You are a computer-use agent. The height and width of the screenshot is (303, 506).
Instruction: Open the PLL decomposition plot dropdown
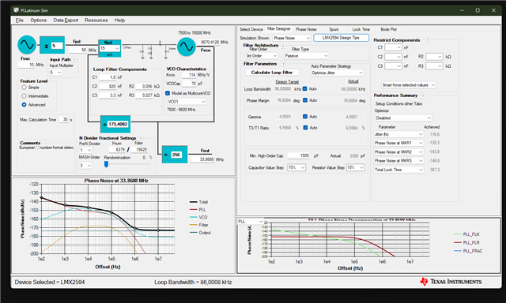click(251, 222)
